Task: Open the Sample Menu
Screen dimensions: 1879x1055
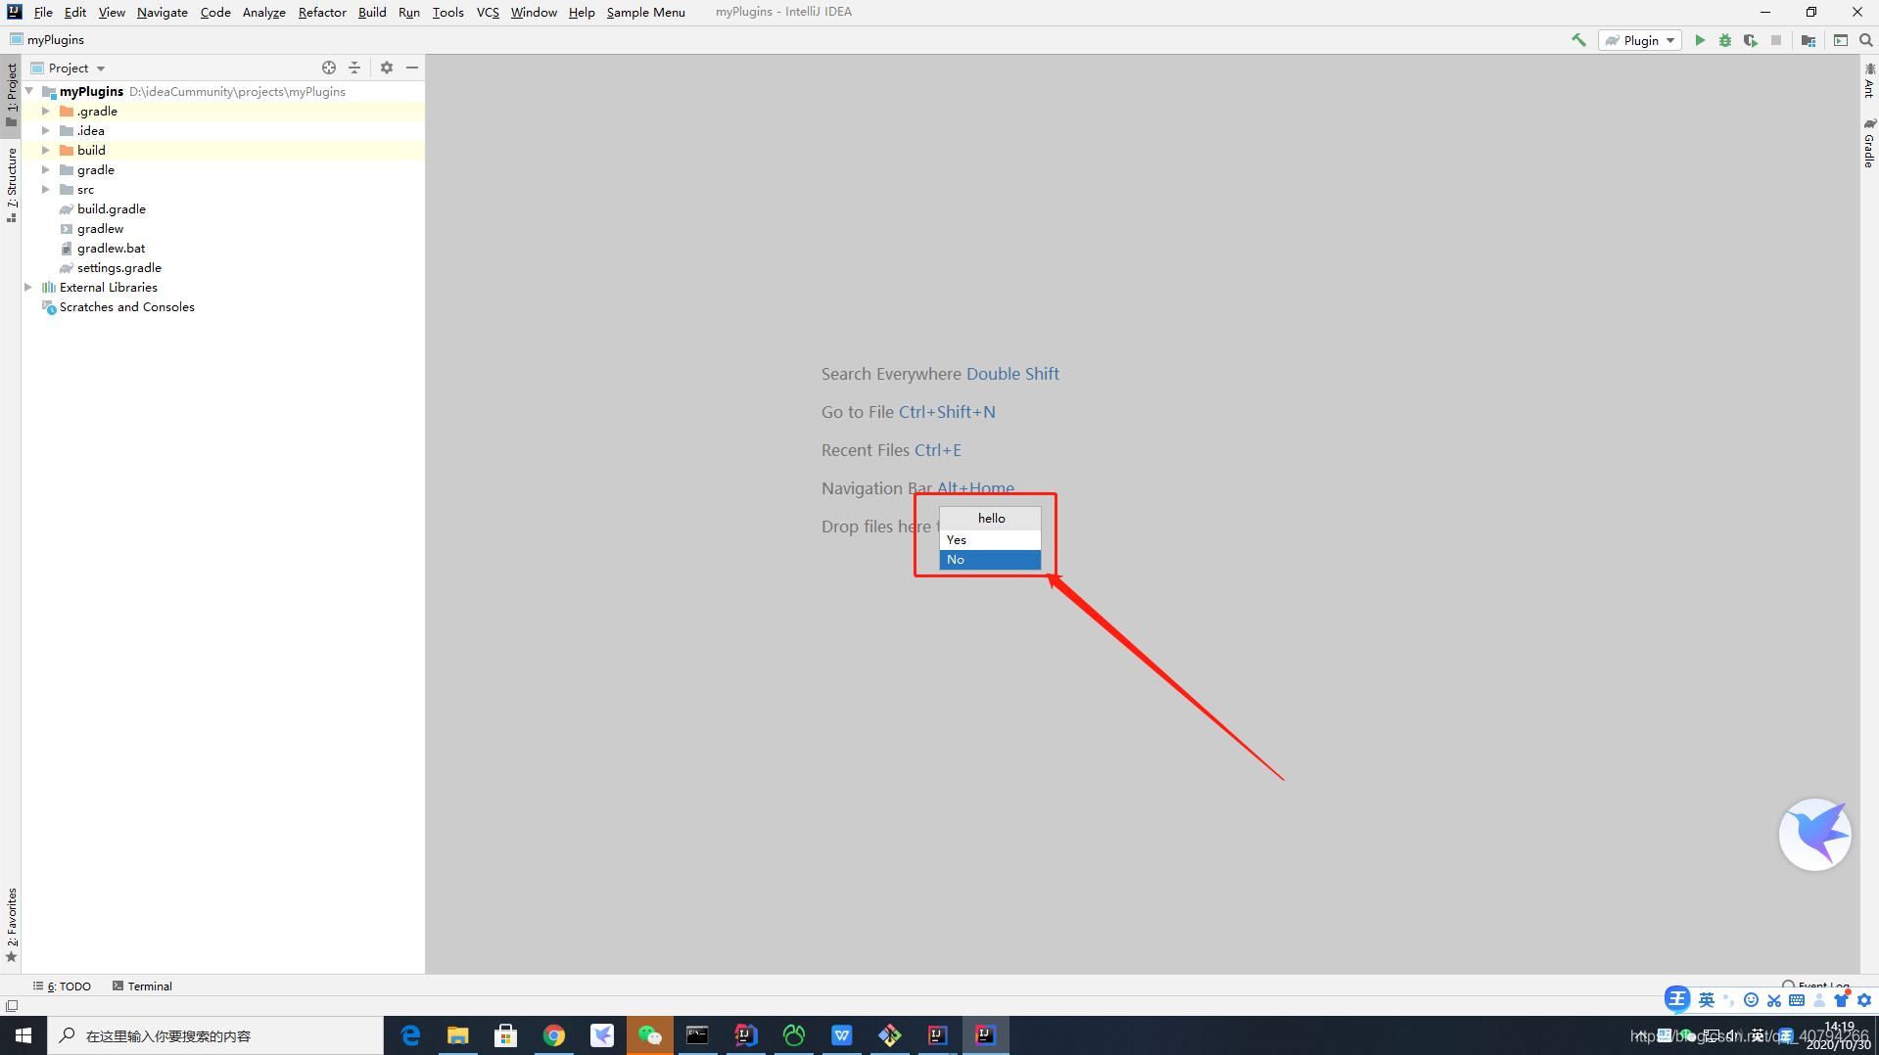Action: (645, 12)
